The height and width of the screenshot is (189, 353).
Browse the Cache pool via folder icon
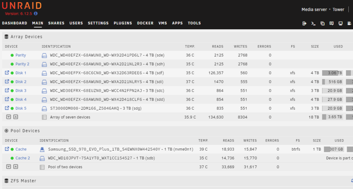(x=7, y=149)
